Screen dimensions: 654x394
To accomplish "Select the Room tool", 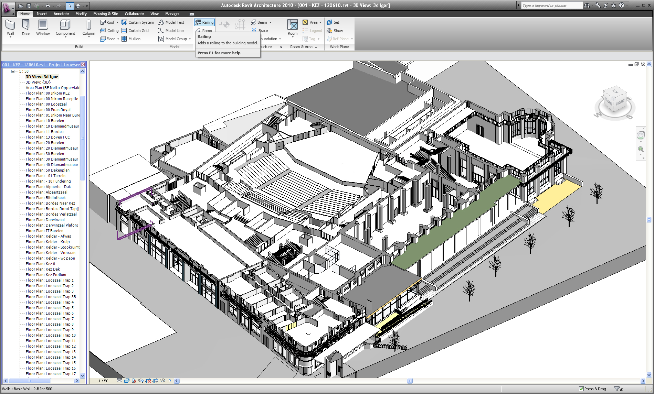I will (293, 28).
